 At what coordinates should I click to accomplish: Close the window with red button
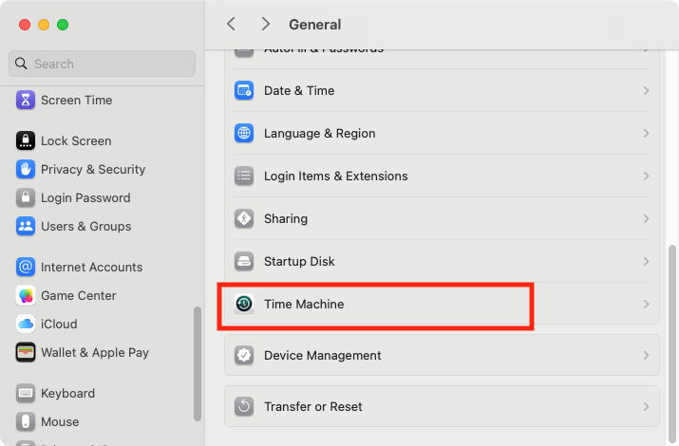click(25, 25)
